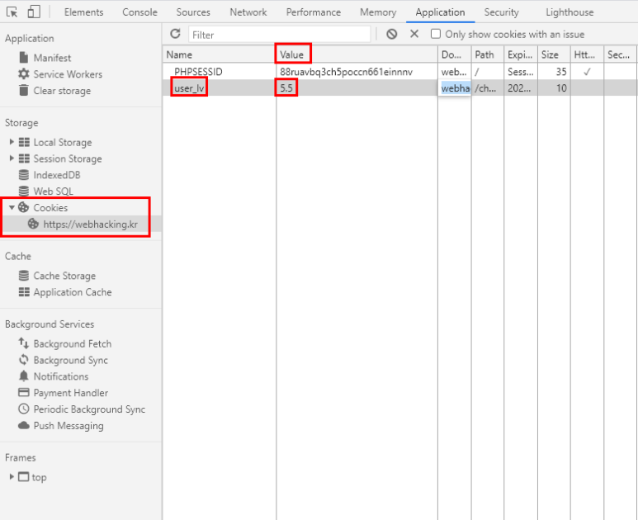The image size is (638, 520).
Task: Sort by the Do... domain column header
Action: [455, 54]
